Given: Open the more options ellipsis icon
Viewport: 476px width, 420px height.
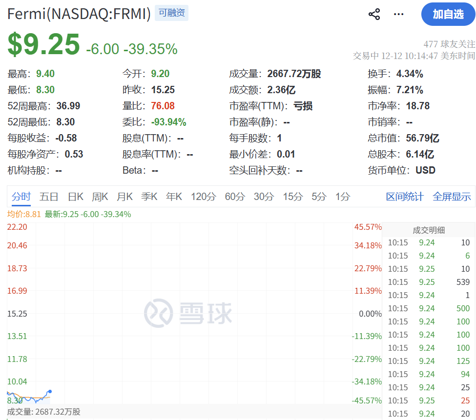Looking at the screenshot, I should tap(398, 14).
